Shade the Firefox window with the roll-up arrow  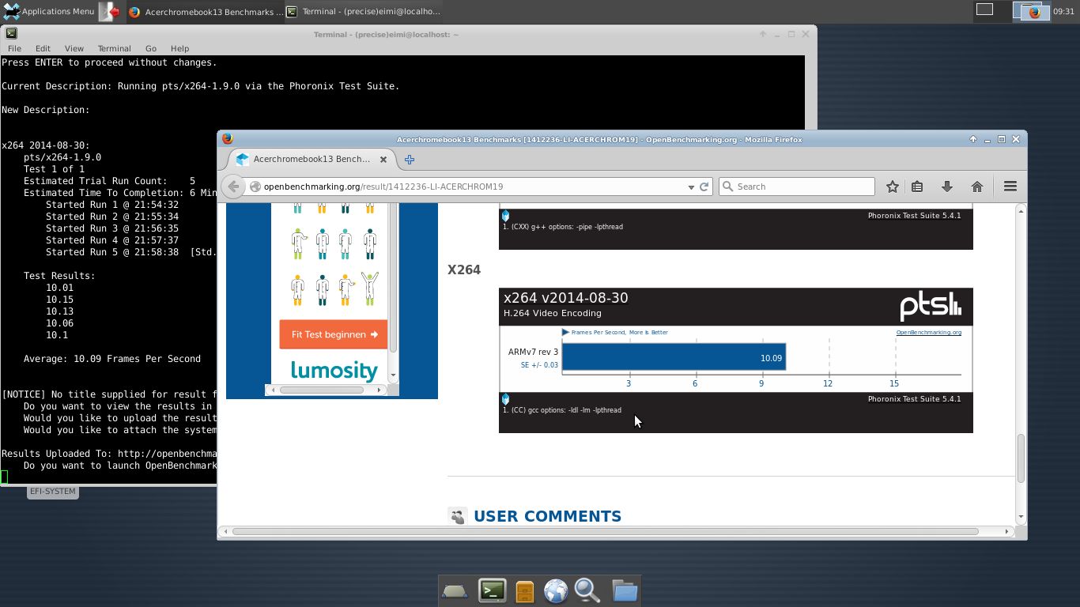972,139
